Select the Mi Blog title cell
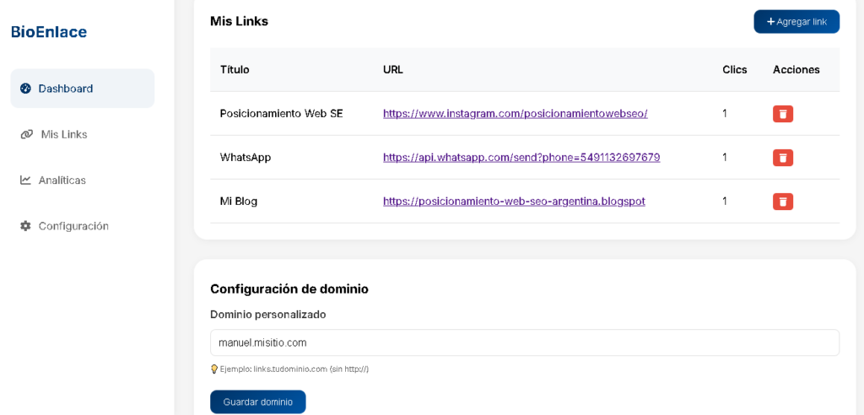 pyautogui.click(x=239, y=201)
